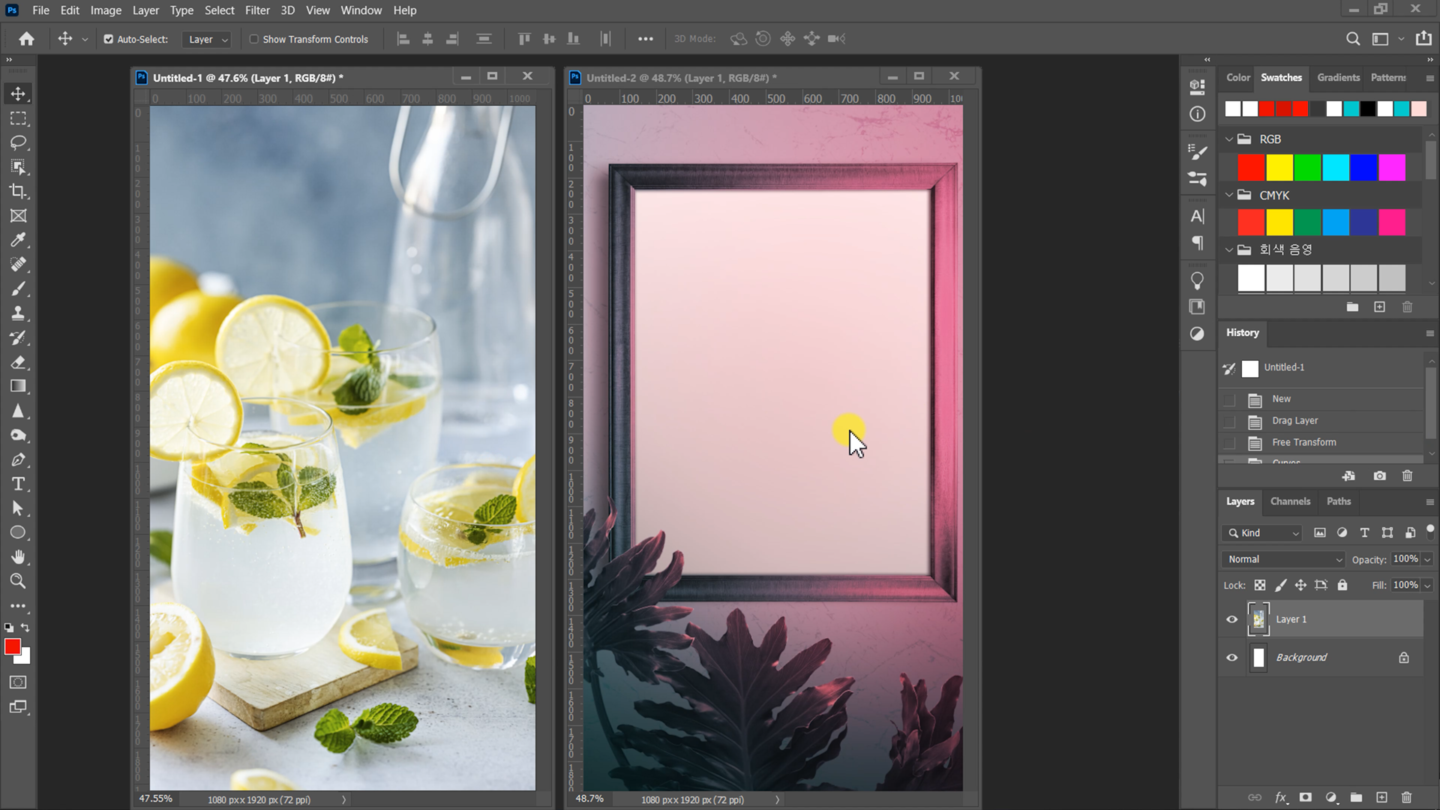Image resolution: width=1440 pixels, height=810 pixels.
Task: Uncheck the Auto-Select checkbox
Action: 109,39
